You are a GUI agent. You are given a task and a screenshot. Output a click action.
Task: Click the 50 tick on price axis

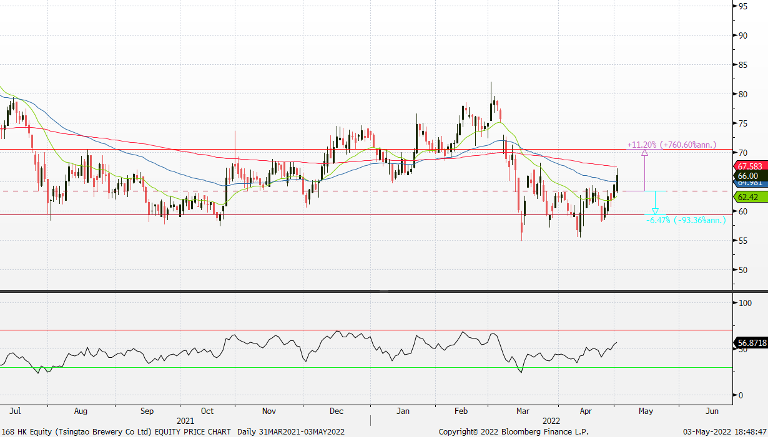click(x=743, y=270)
